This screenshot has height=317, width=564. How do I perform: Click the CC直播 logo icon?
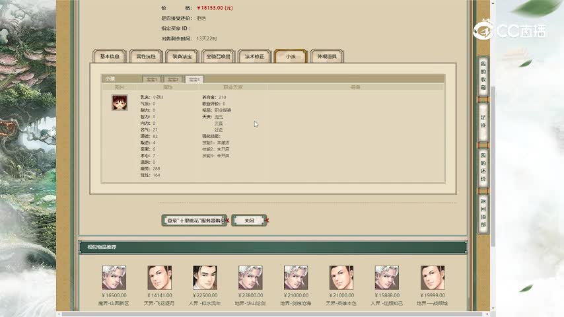485,30
